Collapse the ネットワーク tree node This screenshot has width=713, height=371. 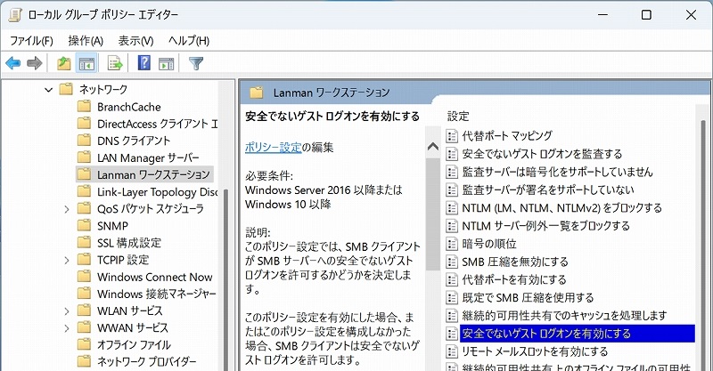[x=47, y=90]
